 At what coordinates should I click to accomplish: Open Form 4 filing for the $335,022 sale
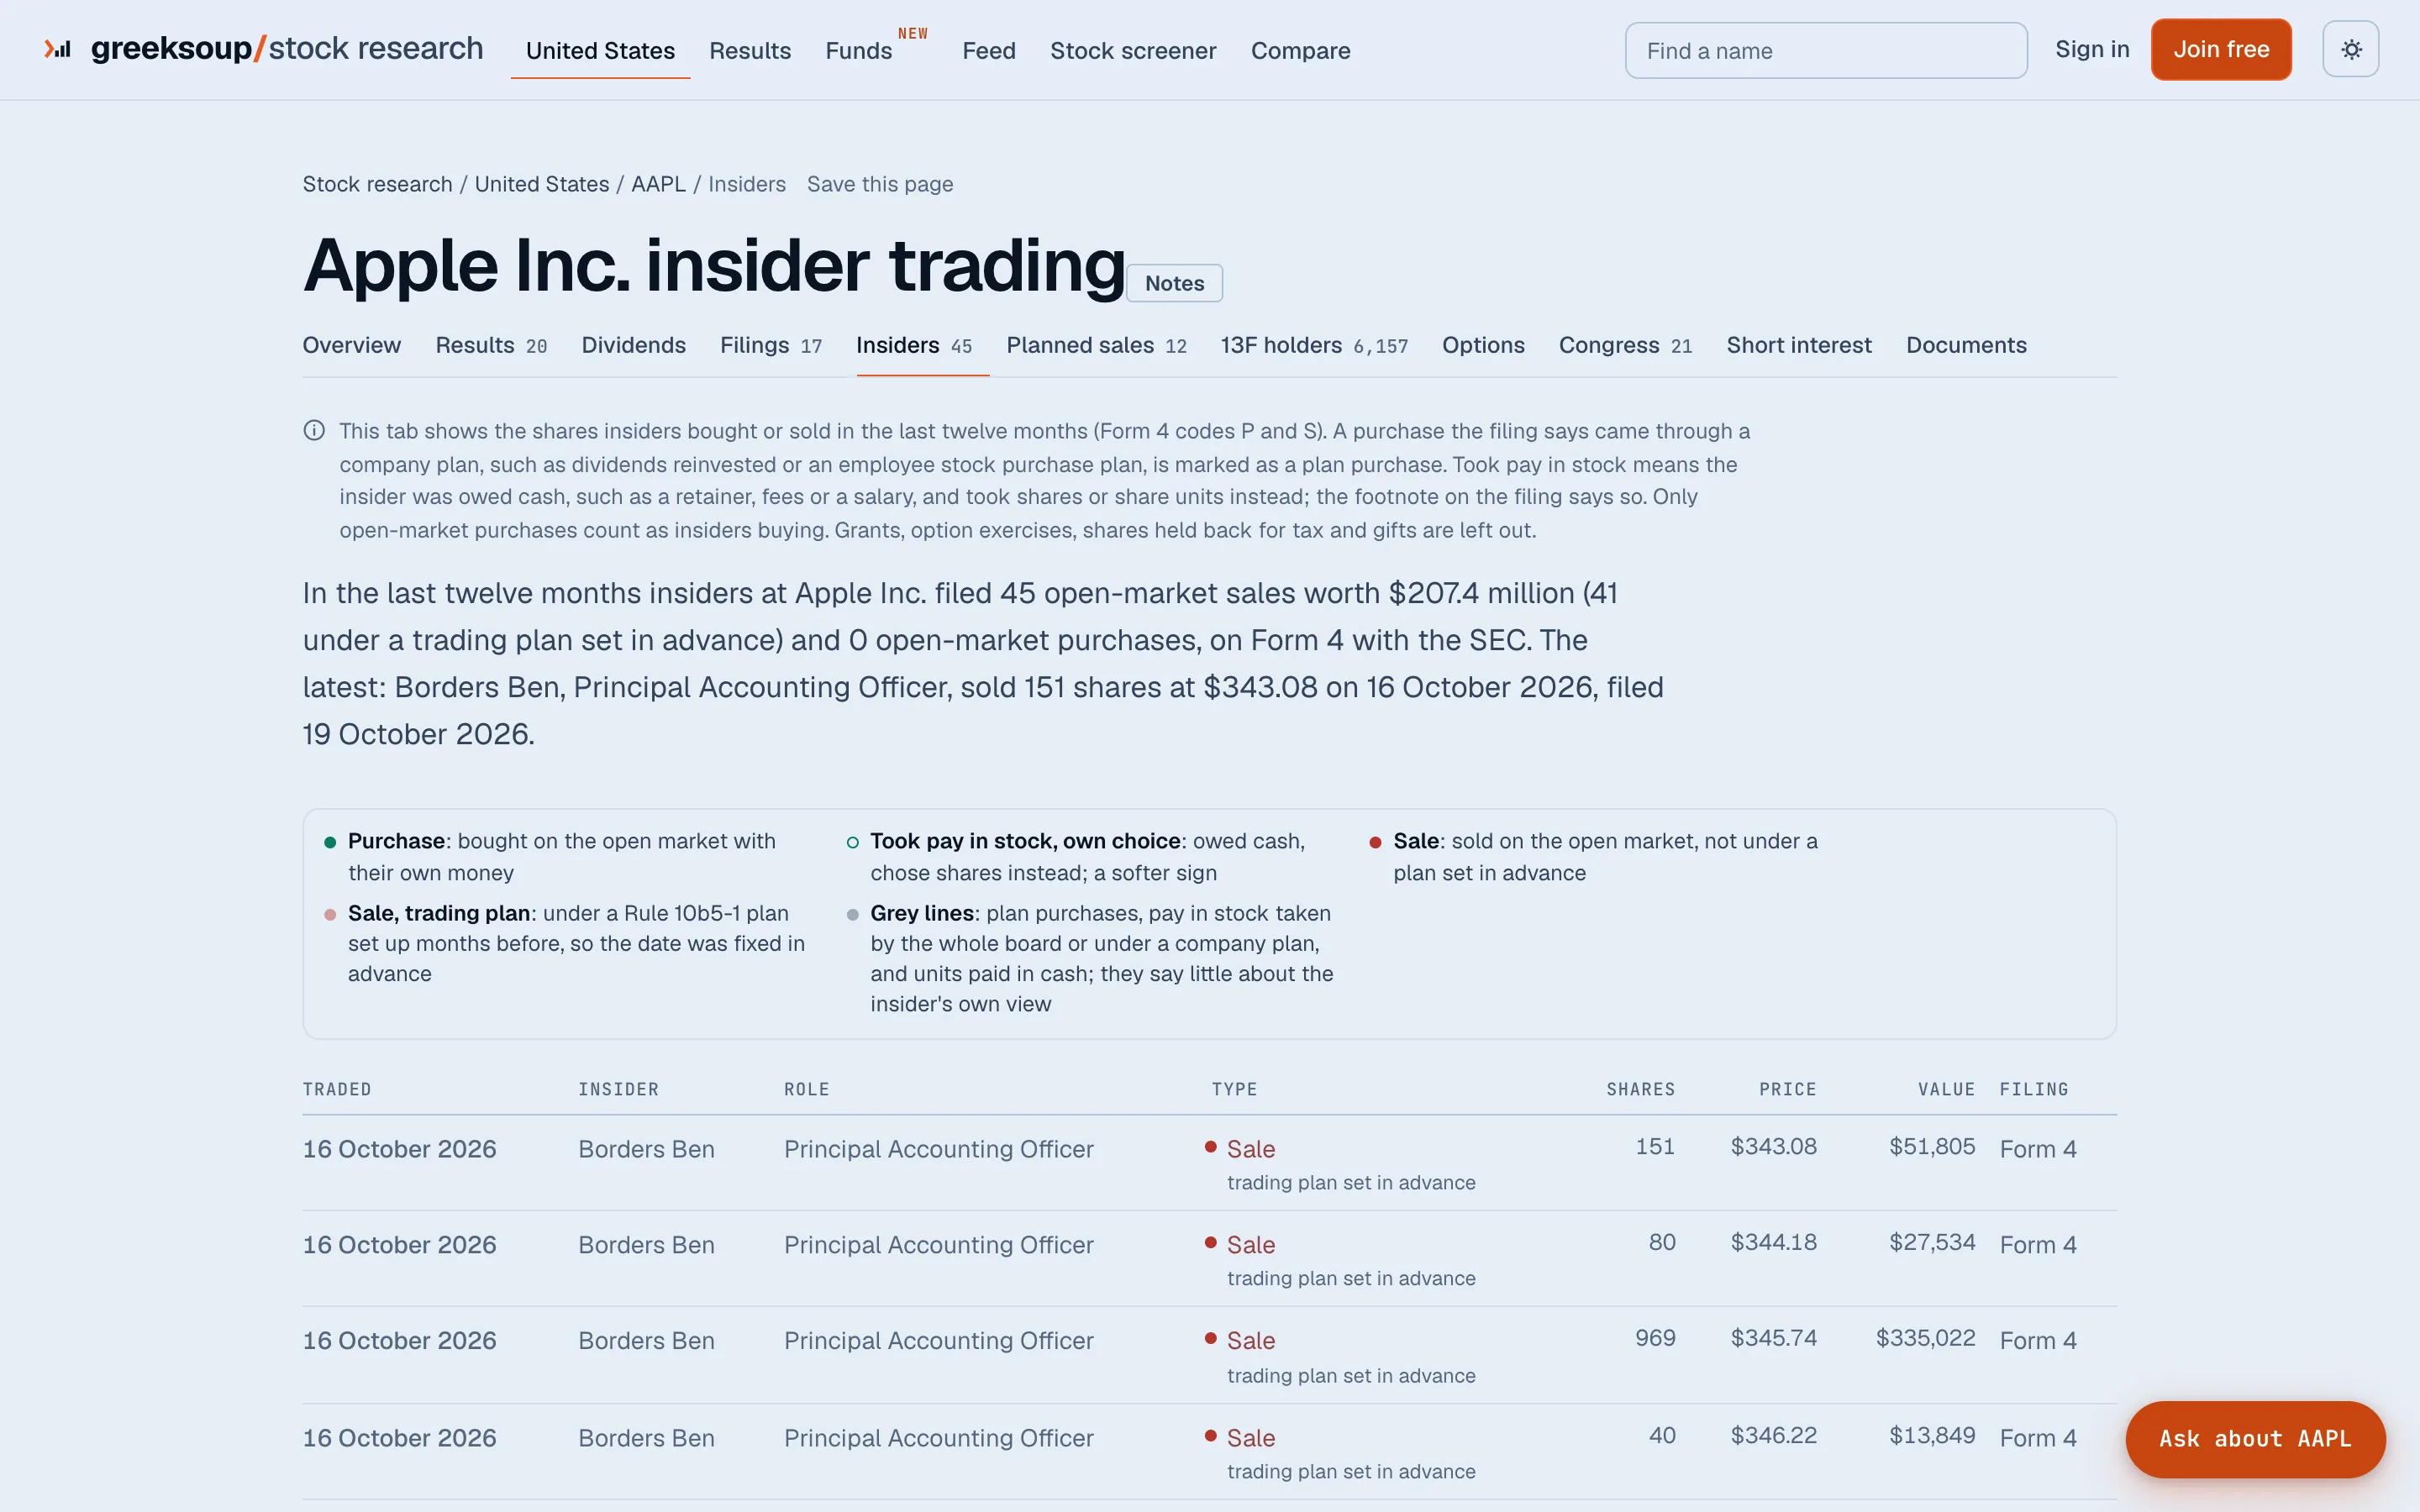pyautogui.click(x=2038, y=1341)
